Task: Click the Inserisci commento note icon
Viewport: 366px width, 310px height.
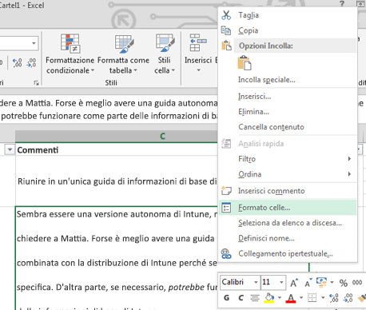Action: pyautogui.click(x=226, y=191)
